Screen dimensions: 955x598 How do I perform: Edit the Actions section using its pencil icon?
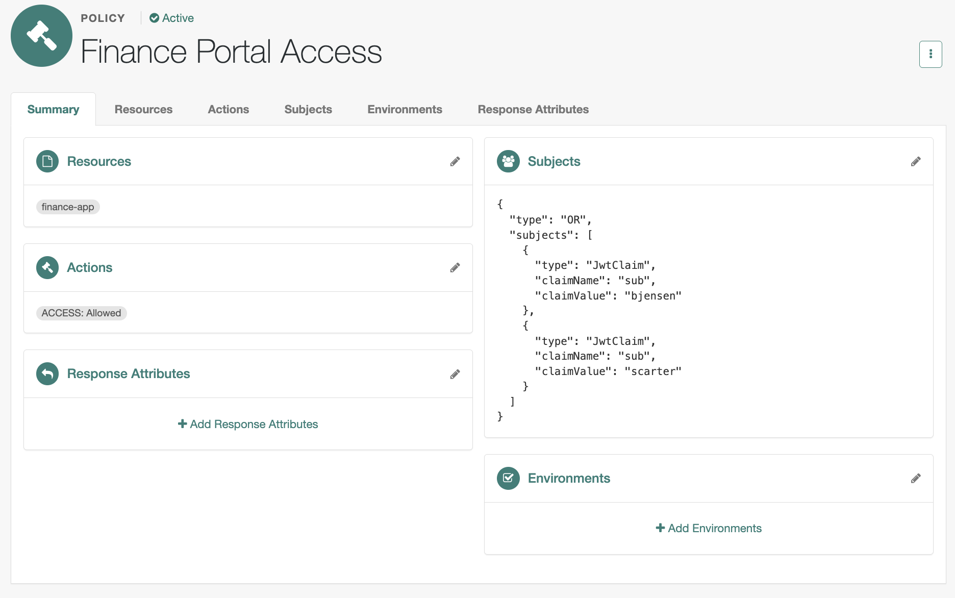pos(456,267)
